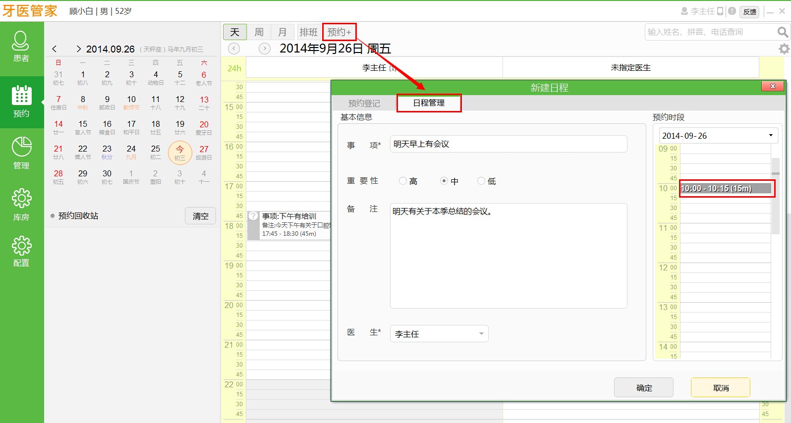Screen dimensions: 791x423
Task: Select 中 importance radio button
Action: click(x=444, y=181)
